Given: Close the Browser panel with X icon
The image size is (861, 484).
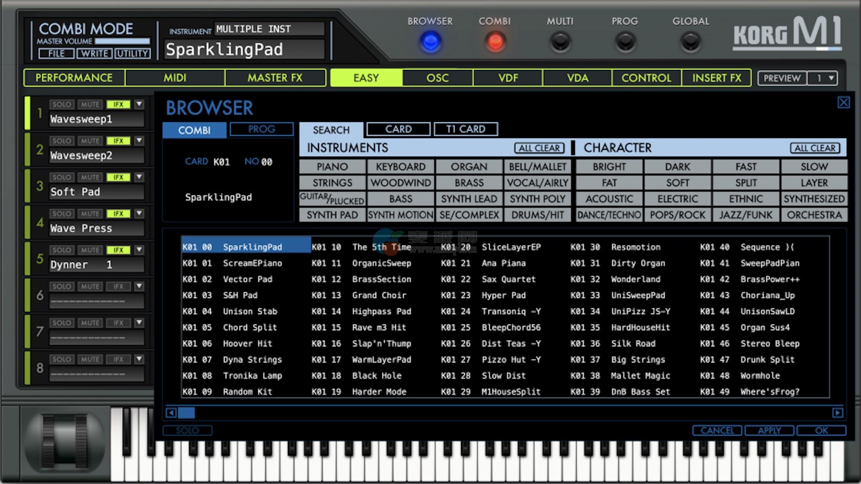Looking at the screenshot, I should point(844,103).
